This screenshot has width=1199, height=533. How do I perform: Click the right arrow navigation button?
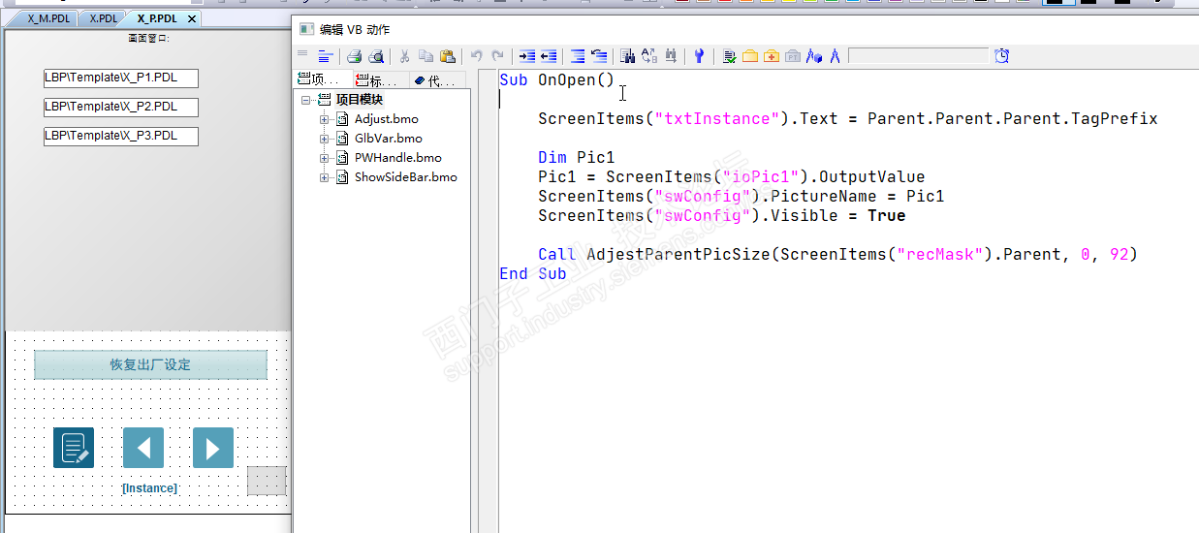213,448
